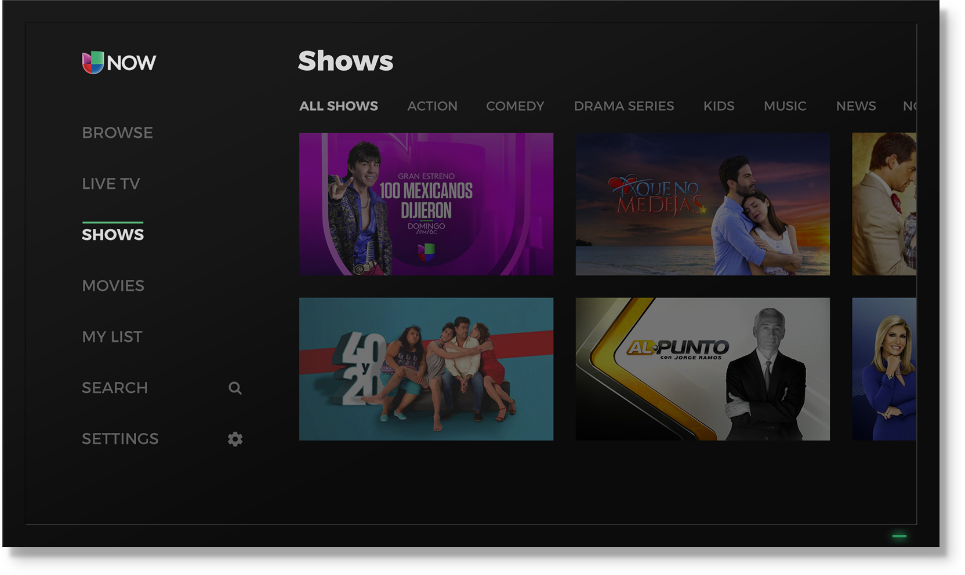Filter shows by Action category
Viewport: 965px width, 575px height.
point(432,106)
